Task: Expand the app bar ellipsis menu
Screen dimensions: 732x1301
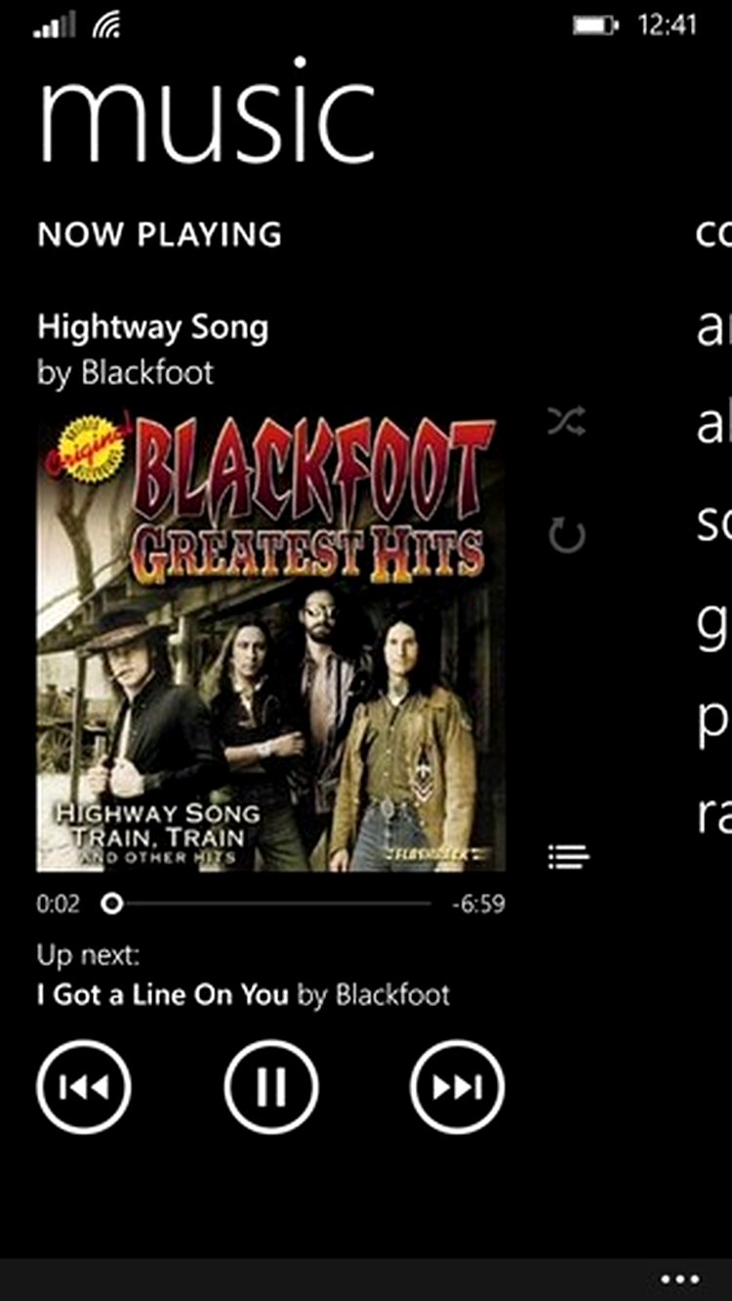Action: [x=680, y=1280]
